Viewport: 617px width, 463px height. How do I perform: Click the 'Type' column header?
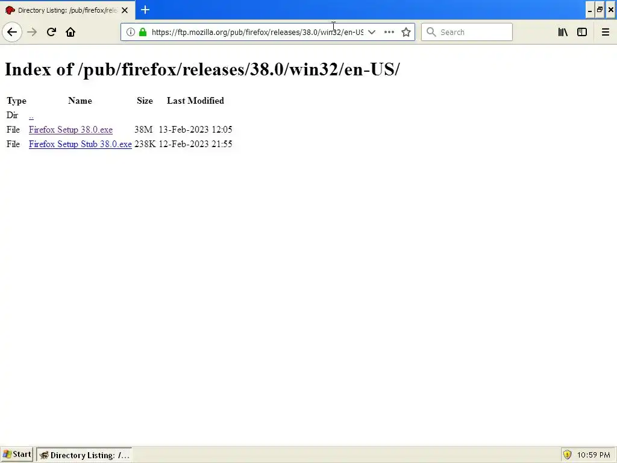pos(16,101)
